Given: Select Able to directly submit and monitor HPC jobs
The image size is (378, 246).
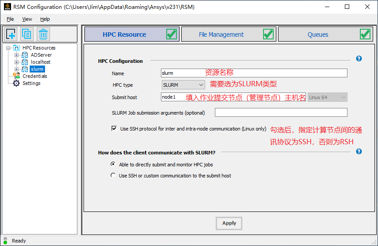Looking at the screenshot, I should click(x=113, y=164).
